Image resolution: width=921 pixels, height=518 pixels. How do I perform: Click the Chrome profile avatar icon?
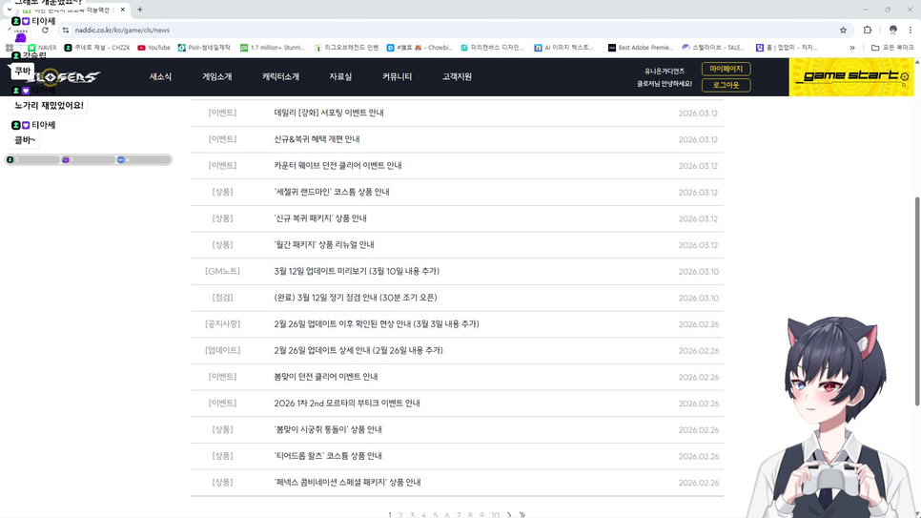coord(892,30)
